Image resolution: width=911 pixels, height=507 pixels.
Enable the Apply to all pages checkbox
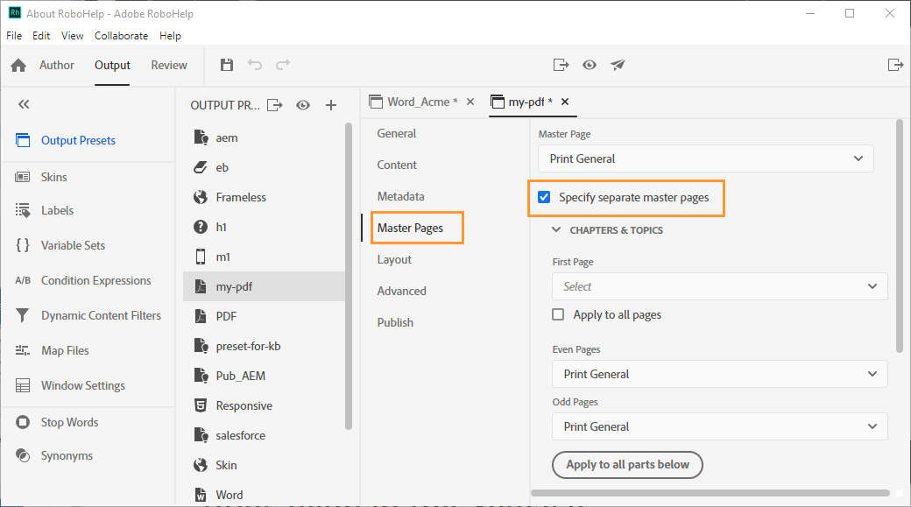(558, 314)
